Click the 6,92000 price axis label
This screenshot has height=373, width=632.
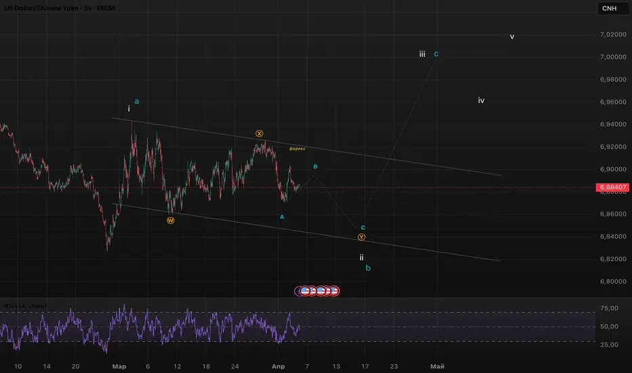point(613,146)
